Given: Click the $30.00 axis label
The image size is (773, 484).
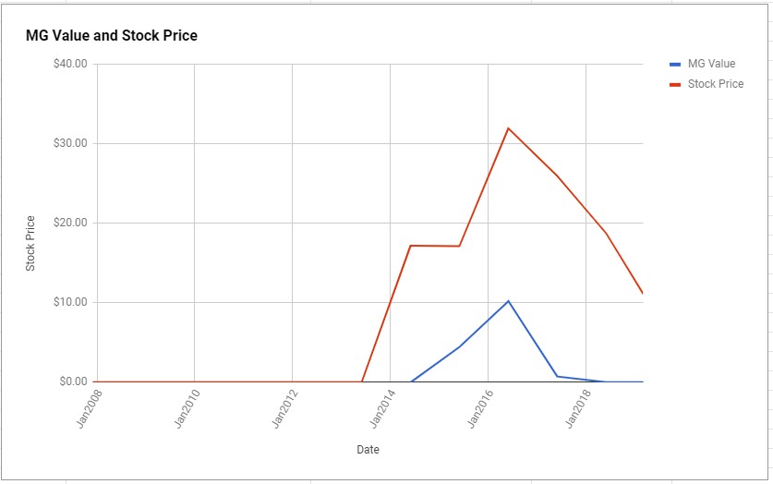Looking at the screenshot, I should 70,143.
